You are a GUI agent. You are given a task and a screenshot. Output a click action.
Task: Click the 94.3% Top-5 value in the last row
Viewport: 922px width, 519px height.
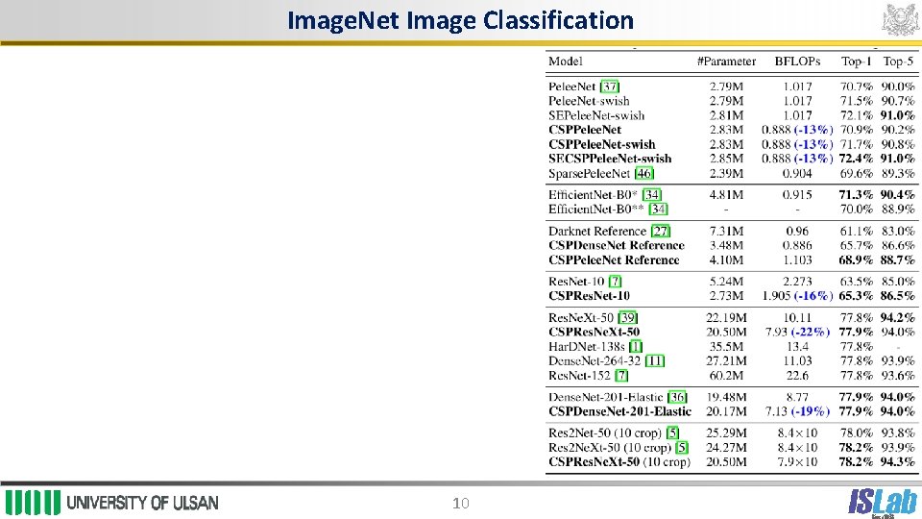point(898,462)
